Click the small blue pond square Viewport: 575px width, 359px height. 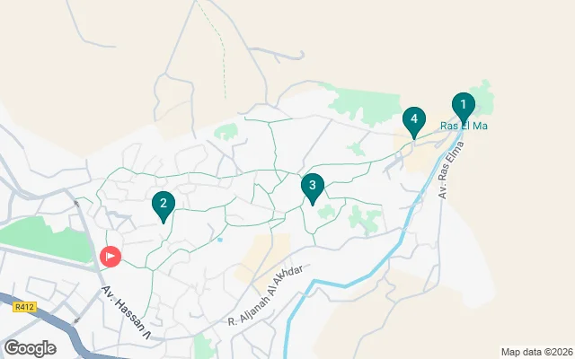pos(219,240)
